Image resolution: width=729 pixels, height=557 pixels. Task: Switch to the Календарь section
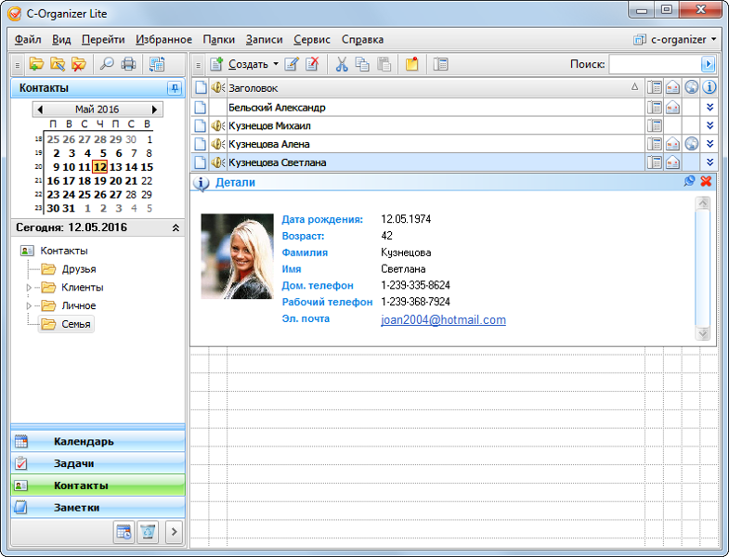[84, 441]
